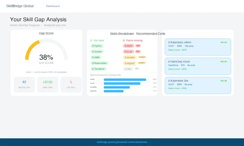This screenshot has height=146, width=244.
Task: Open the HashiCorp Assoc. certification card
Action: tap(198, 66)
